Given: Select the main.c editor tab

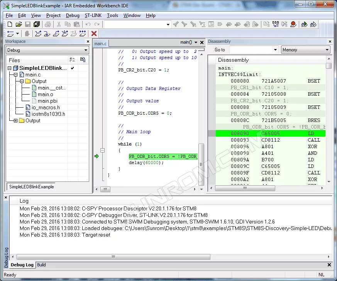Looking at the screenshot, I should (100, 44).
